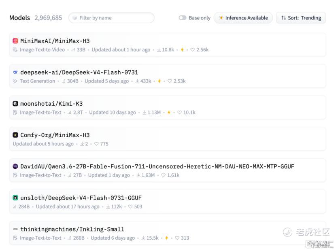Click inference lightning icon on Inkling-Small row
Viewport: 336px width, 251px height.
[x=166, y=238]
